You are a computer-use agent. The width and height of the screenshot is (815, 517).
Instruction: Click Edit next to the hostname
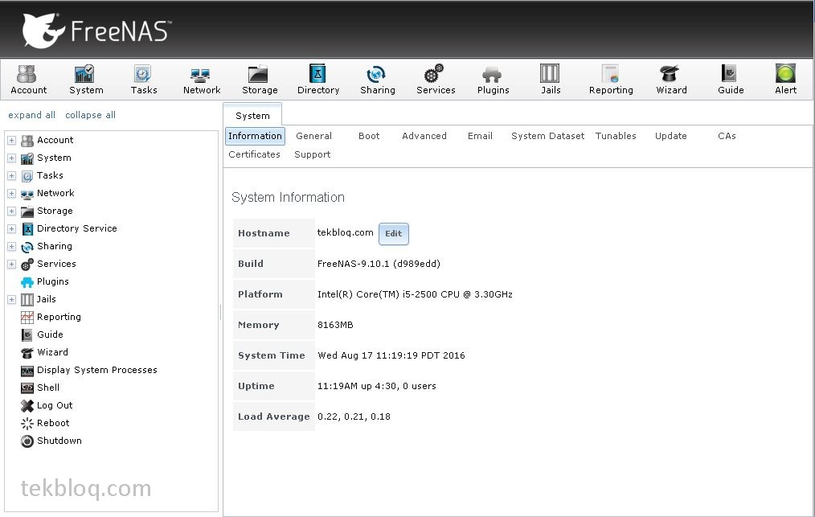coord(394,233)
